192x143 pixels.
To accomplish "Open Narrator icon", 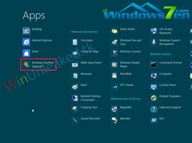I will coord(115,120).
